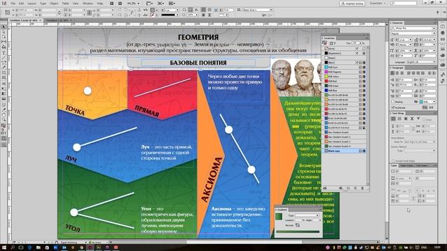Select the [Paper] swatch
The height and width of the screenshot is (251, 447).
point(344,58)
